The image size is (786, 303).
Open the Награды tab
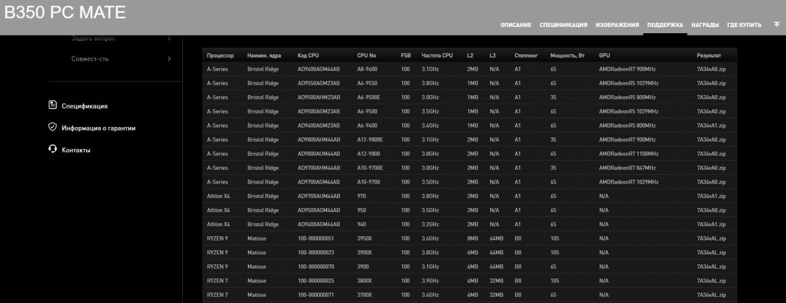[705, 25]
